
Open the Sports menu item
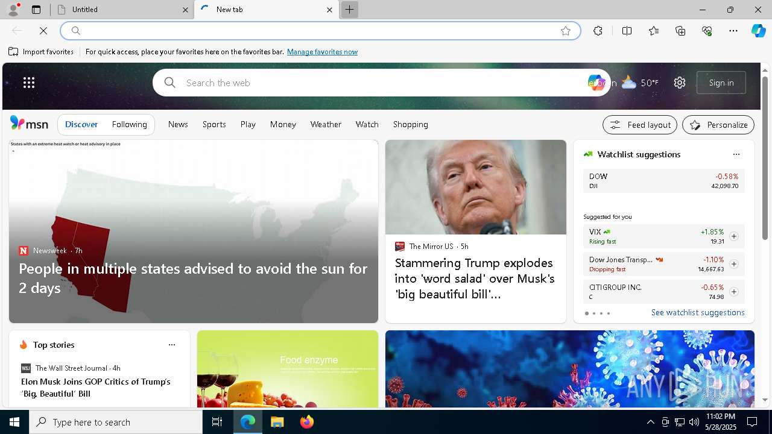tap(214, 124)
